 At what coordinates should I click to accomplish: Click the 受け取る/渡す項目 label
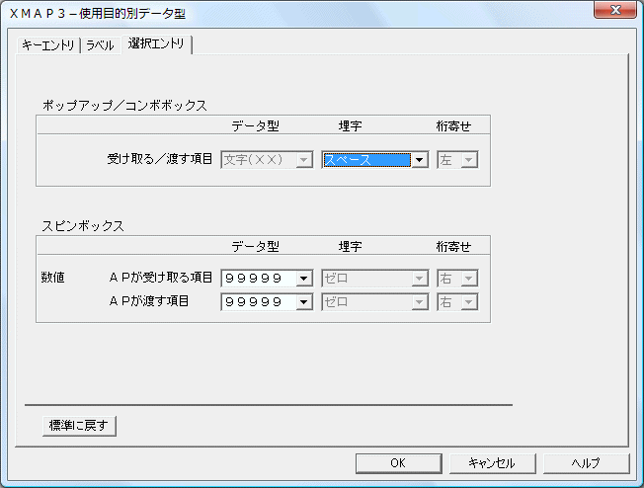click(160, 159)
